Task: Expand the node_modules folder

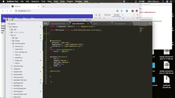Action: click(x=10, y=32)
